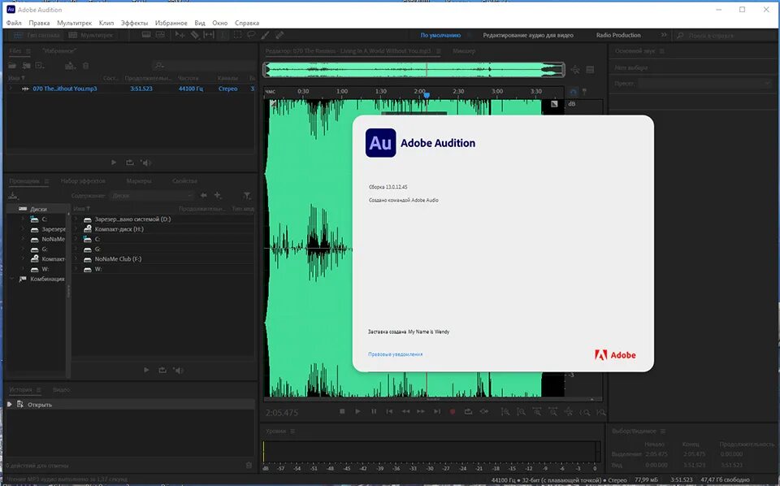The image size is (780, 486).
Task: Click the Files panel search field
Action: (203, 66)
